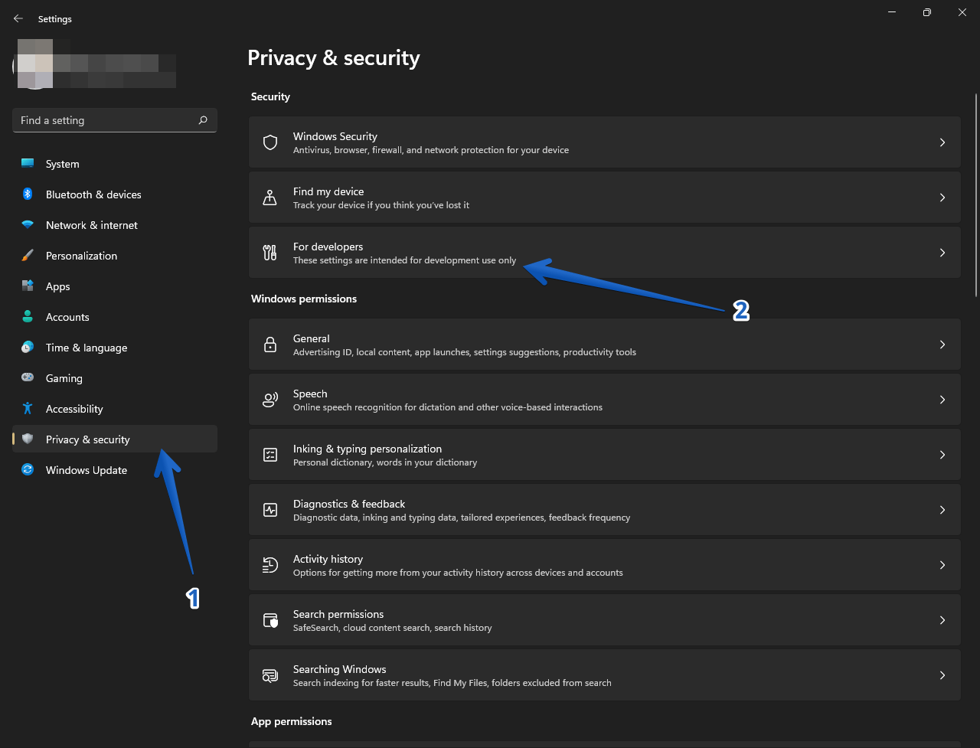Click 'Search indexing for faster results' text

click(452, 683)
